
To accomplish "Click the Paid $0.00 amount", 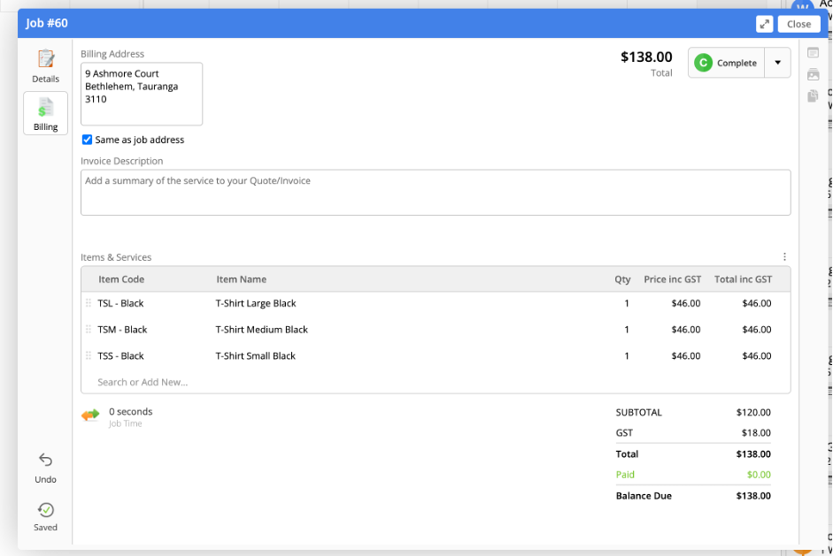I will [759, 475].
